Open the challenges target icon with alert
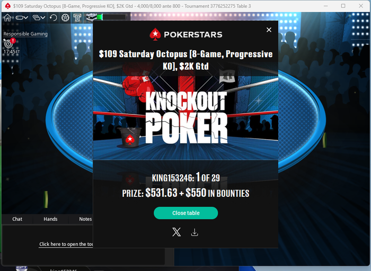The height and width of the screenshot is (271, 371). pos(9,43)
